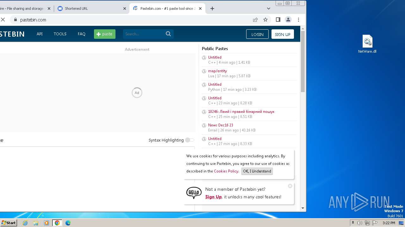Open Internet Explorer from taskbar
The width and height of the screenshot is (405, 227).
coord(25,223)
